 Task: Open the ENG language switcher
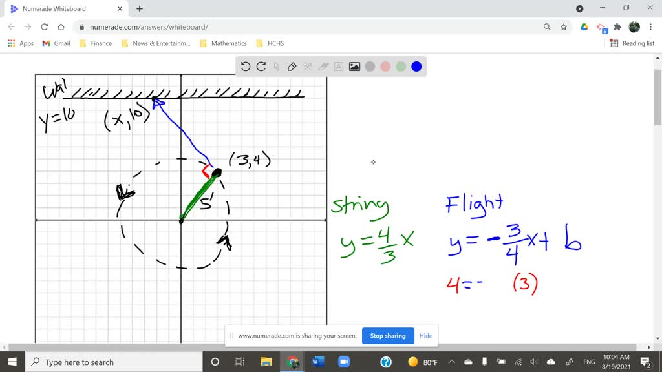pyautogui.click(x=589, y=362)
